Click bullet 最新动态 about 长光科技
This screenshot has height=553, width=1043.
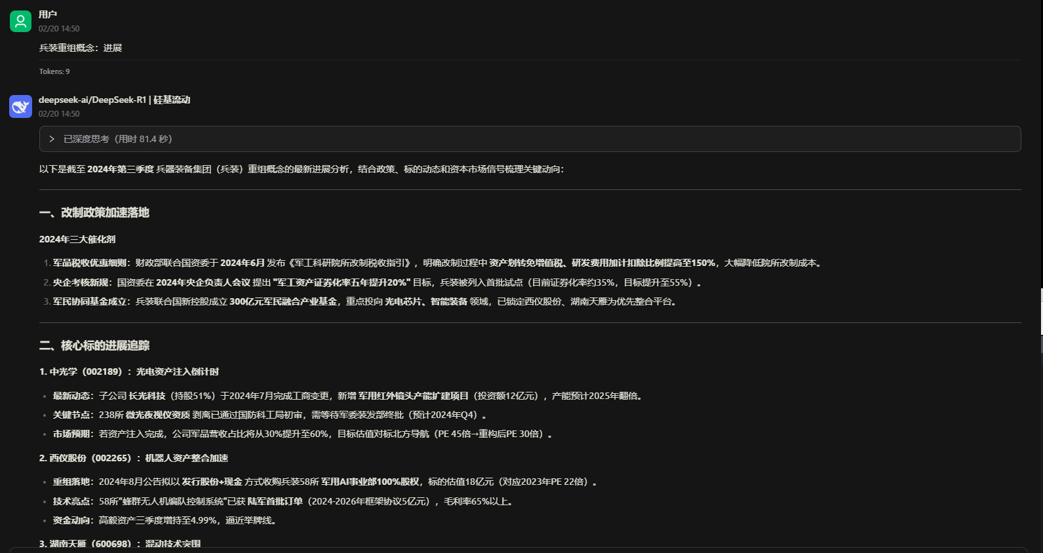tap(349, 396)
